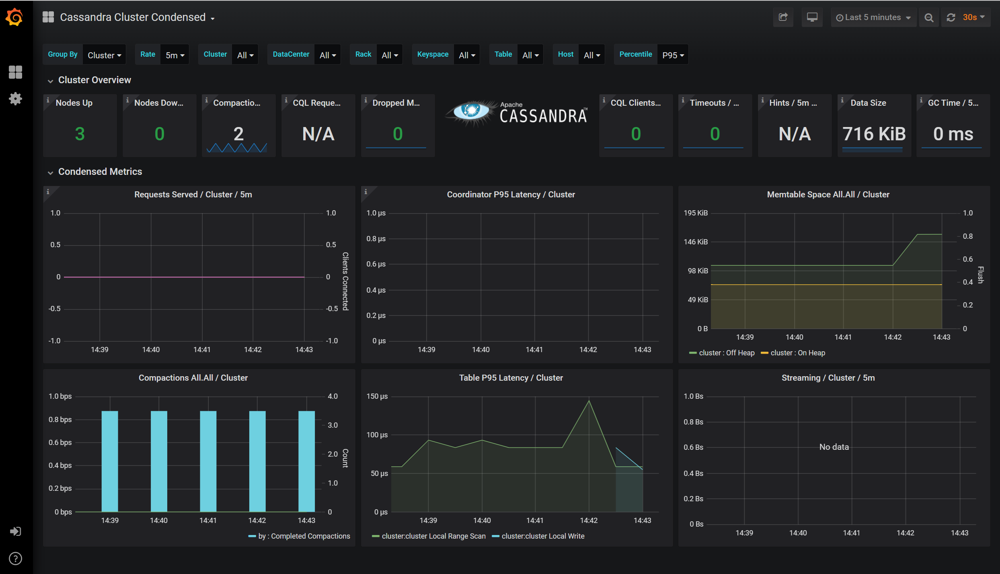
Task: Select the DataCenter All filter
Action: 328,54
